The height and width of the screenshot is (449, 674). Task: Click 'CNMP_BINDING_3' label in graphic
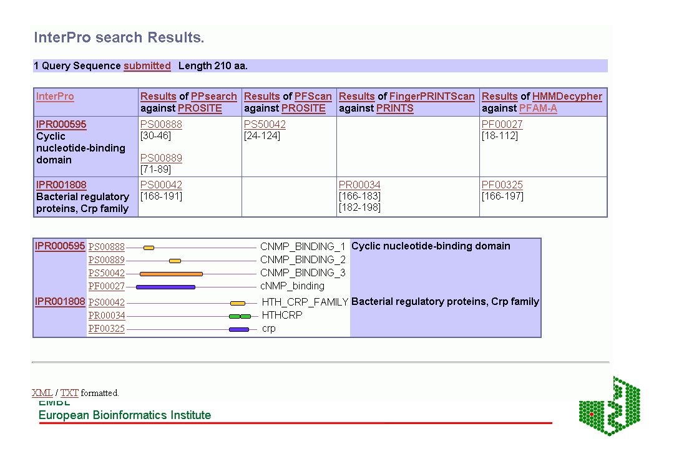pyautogui.click(x=303, y=273)
